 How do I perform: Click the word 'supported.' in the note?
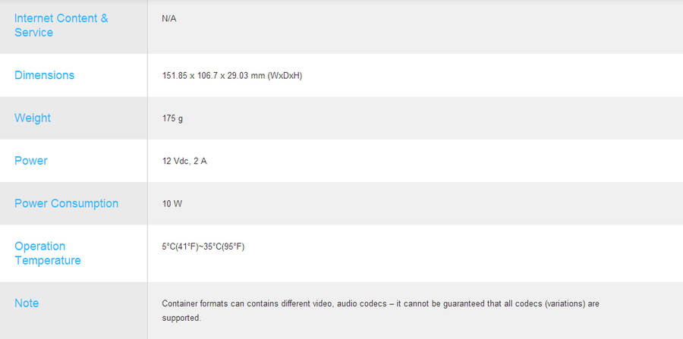(181, 318)
